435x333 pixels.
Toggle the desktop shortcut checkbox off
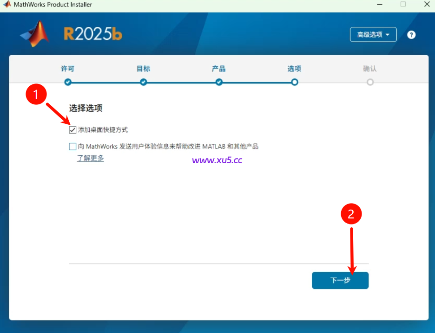[x=72, y=129]
